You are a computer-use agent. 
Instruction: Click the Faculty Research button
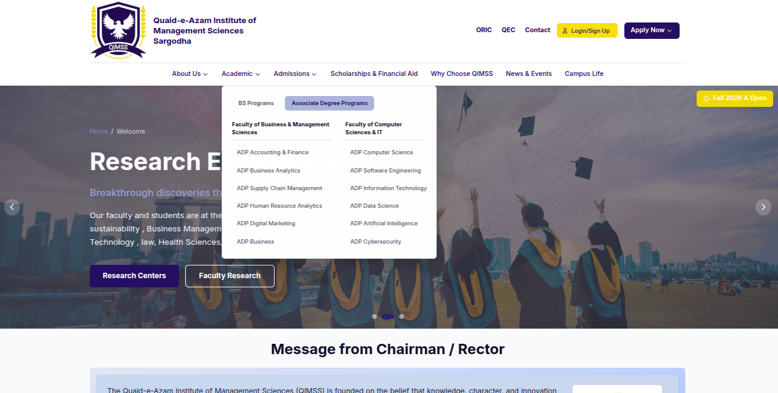(x=230, y=276)
